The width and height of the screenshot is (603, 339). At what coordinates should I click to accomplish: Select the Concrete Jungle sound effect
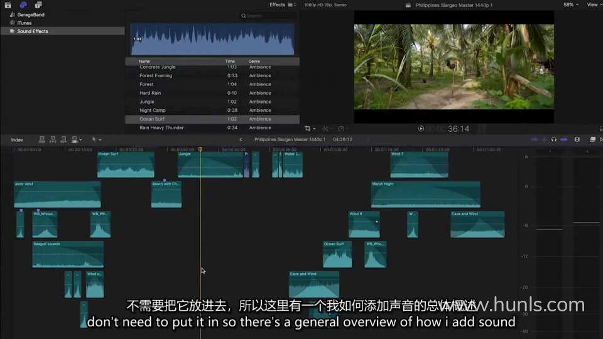[212, 67]
